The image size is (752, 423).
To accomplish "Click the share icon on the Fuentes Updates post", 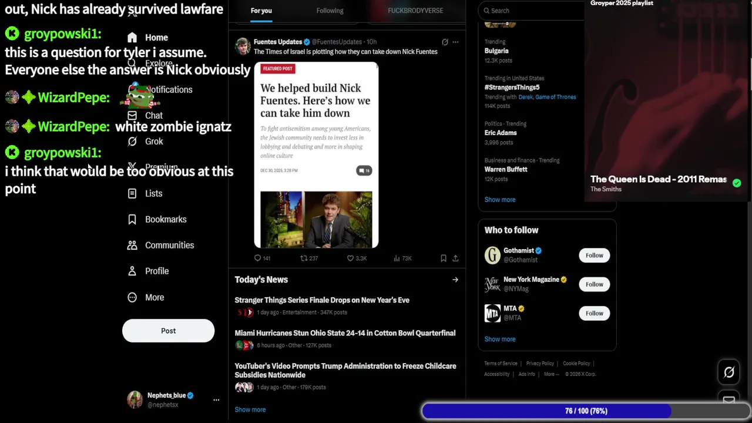I will pyautogui.click(x=455, y=258).
